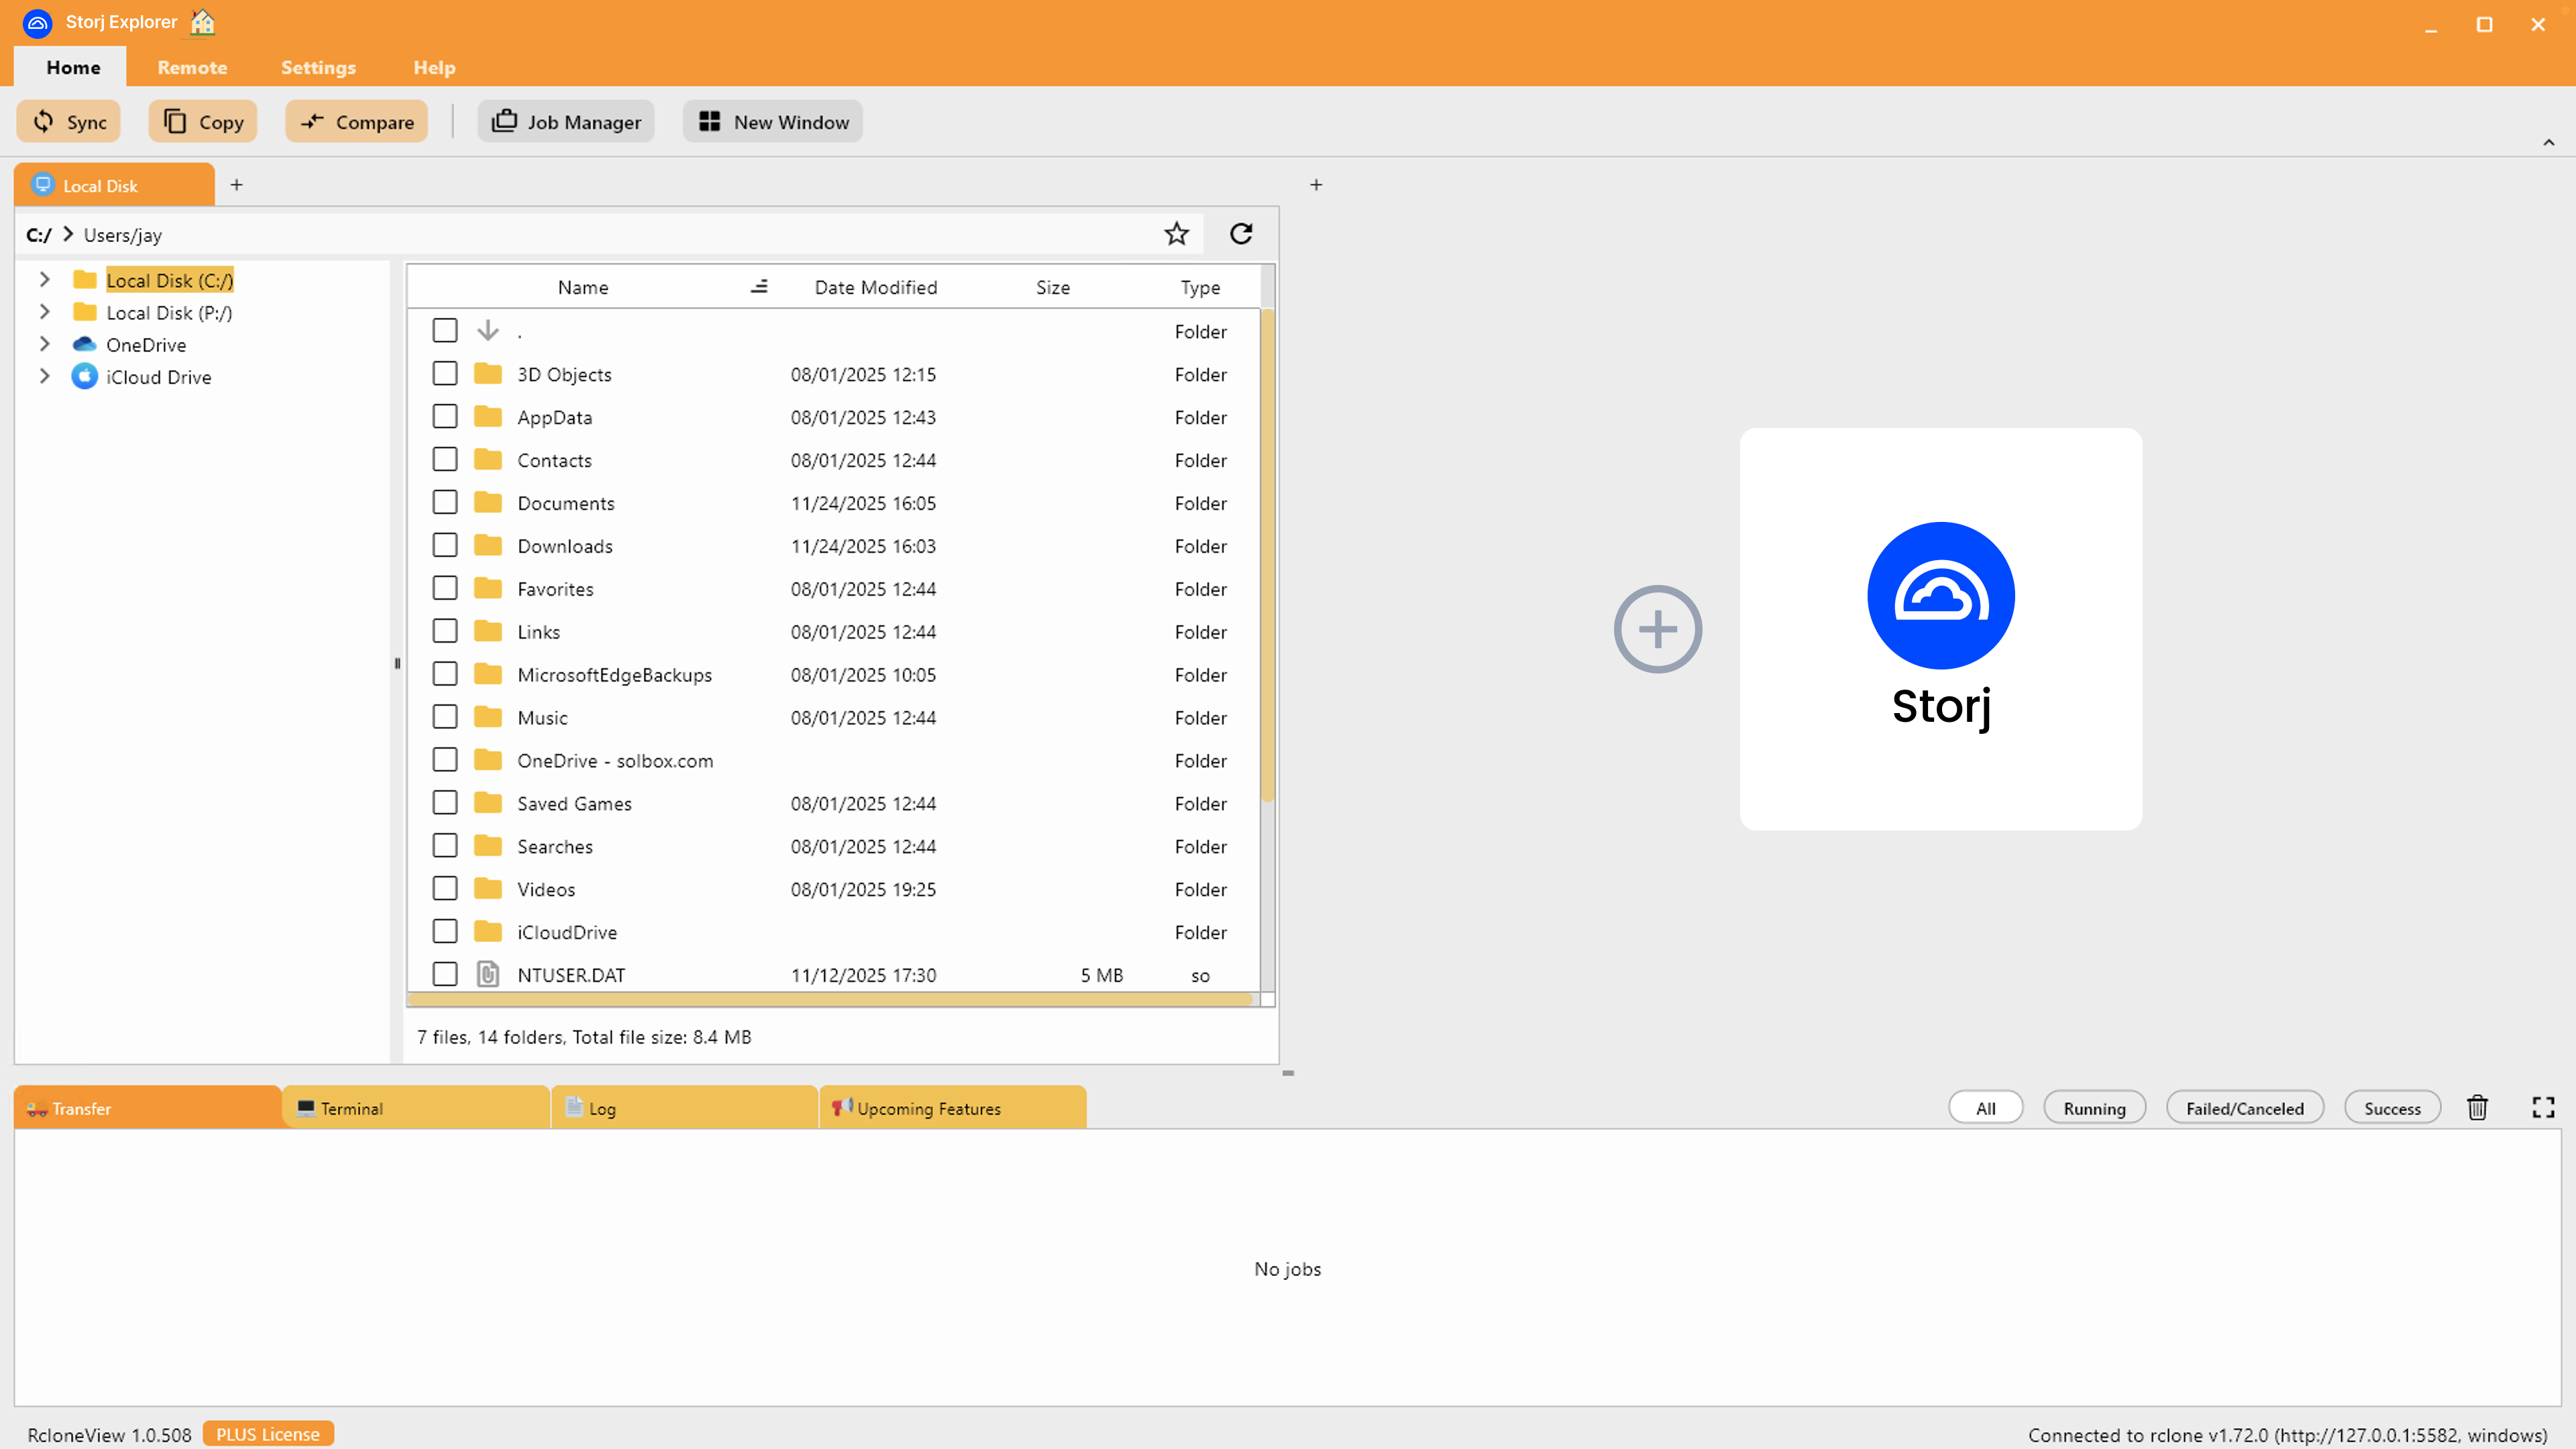Filter jobs by Success
This screenshot has height=1449, width=2576.
click(x=2392, y=1107)
